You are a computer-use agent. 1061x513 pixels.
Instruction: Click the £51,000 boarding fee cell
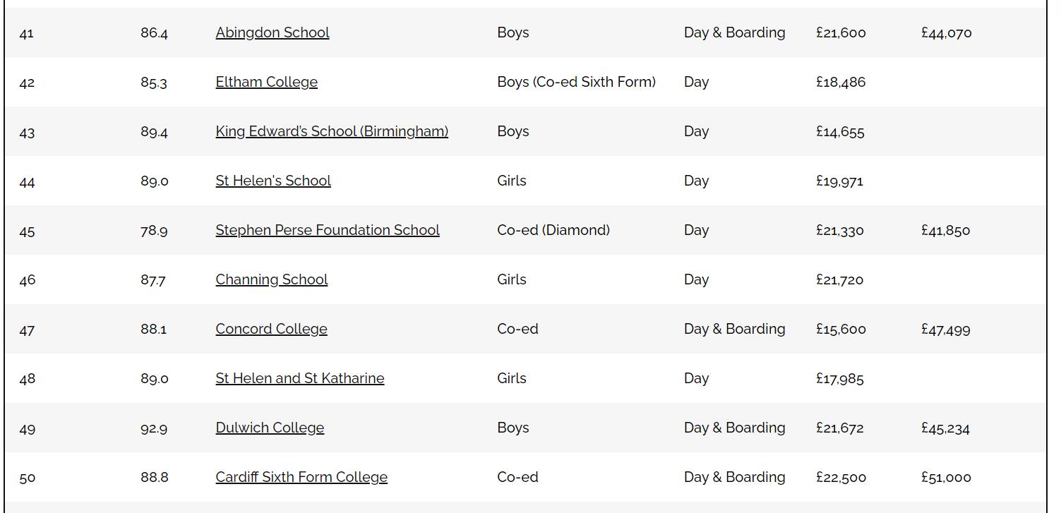[946, 478]
